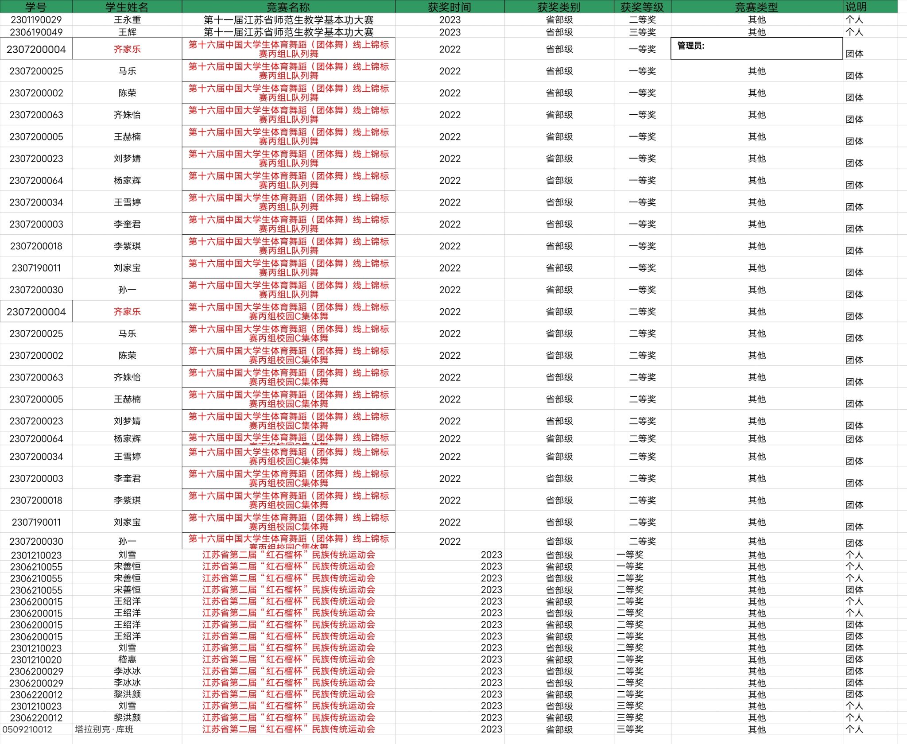Click the 三等奖 cell in 王辉's row

642,32
